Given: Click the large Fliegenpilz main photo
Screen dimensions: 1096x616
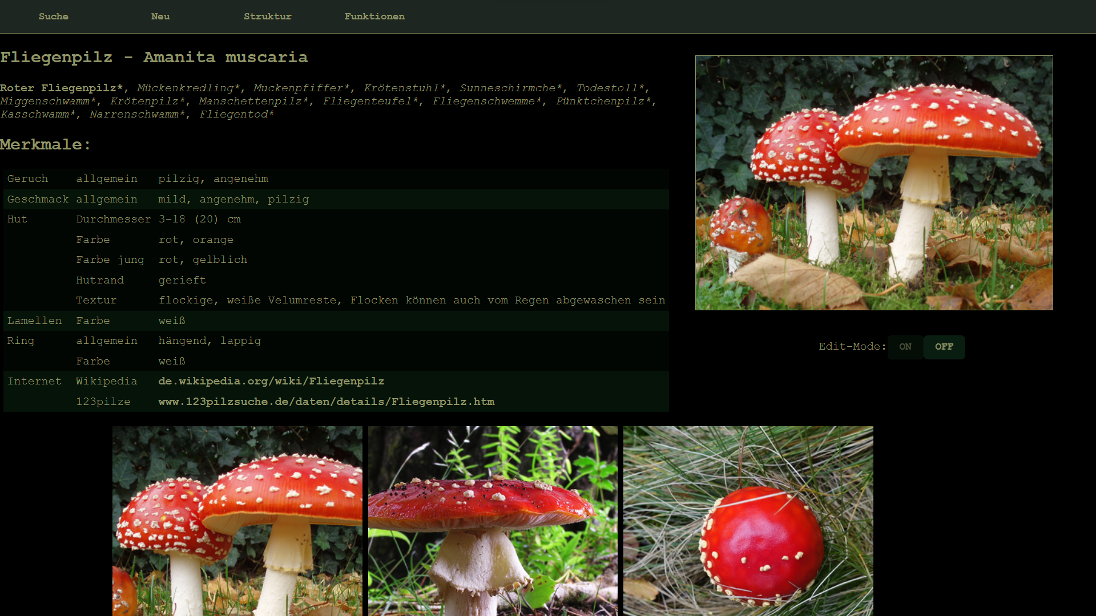Looking at the screenshot, I should [873, 183].
